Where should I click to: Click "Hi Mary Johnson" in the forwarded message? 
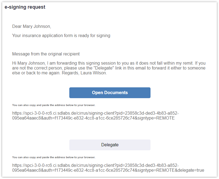[28, 63]
